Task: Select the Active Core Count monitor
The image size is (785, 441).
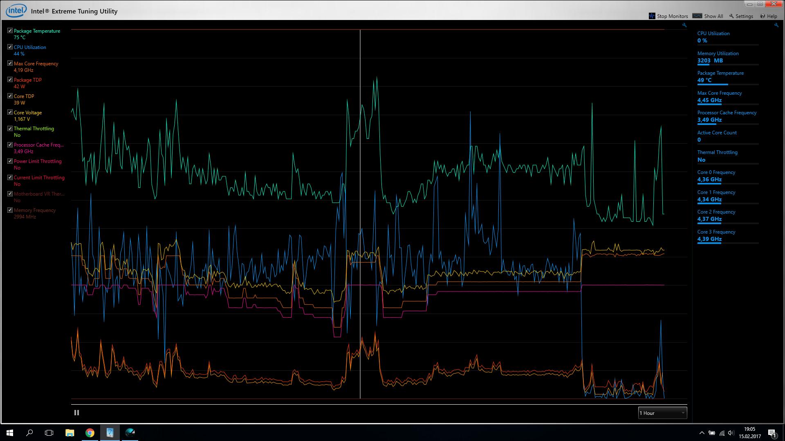Action: (x=728, y=136)
